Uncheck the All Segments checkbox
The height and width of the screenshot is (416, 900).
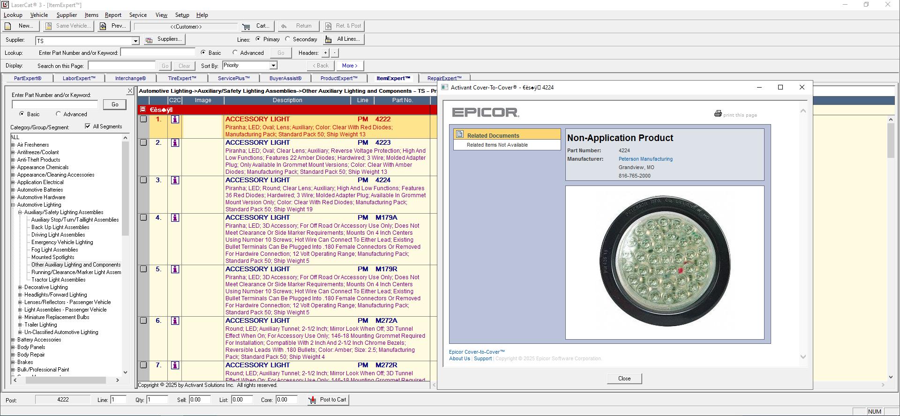(88, 126)
